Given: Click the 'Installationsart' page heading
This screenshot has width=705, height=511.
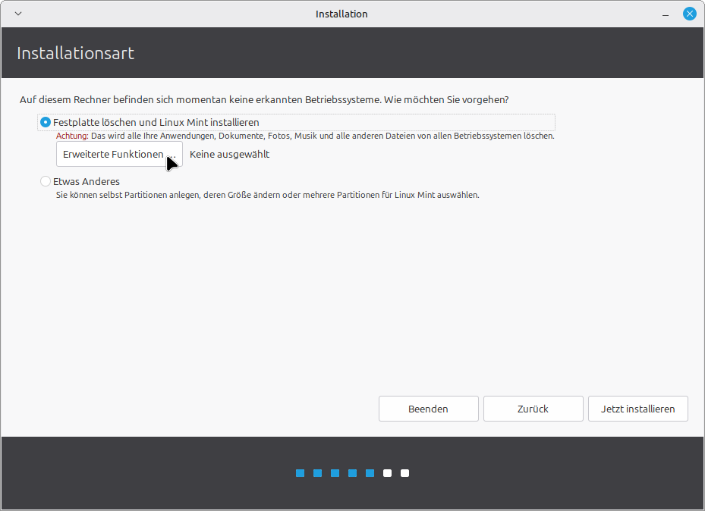Looking at the screenshot, I should pyautogui.click(x=75, y=53).
